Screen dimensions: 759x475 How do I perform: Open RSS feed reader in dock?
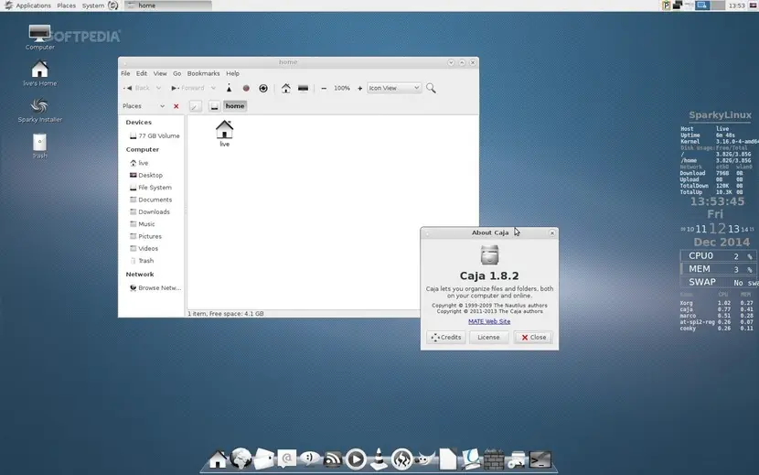pyautogui.click(x=333, y=459)
